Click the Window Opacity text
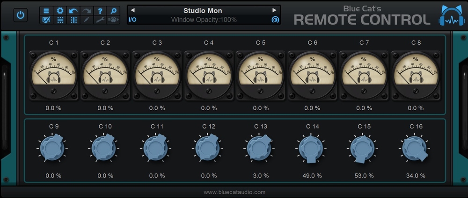468x198 pixels. [x=204, y=20]
